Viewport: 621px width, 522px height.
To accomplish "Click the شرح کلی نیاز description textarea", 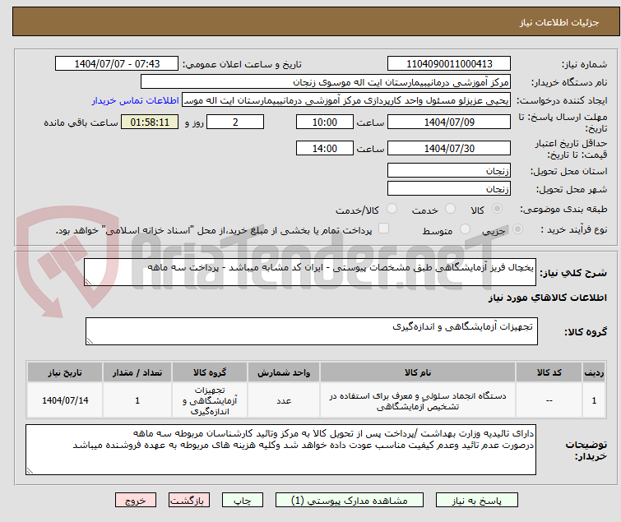I will [310, 272].
